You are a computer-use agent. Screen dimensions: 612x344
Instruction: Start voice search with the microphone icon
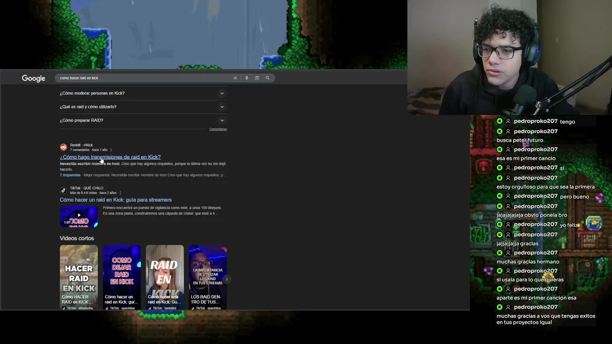pyautogui.click(x=247, y=78)
